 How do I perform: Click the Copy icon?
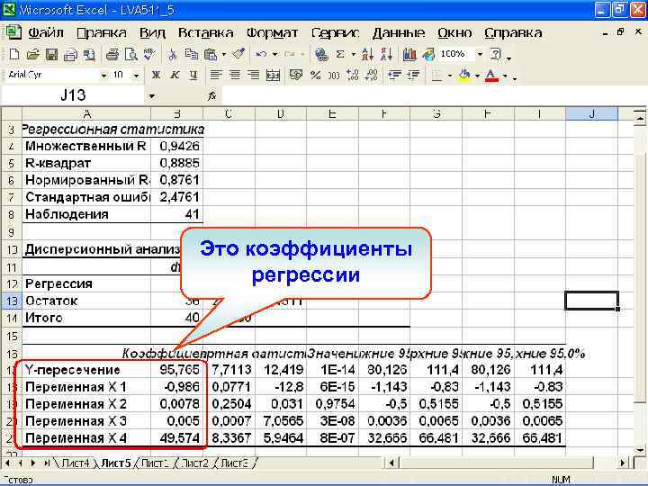coord(191,54)
